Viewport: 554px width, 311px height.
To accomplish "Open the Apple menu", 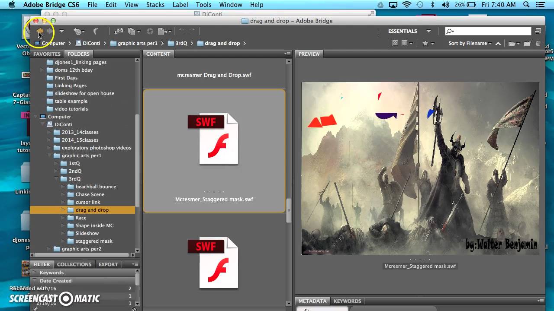I will tap(12, 5).
